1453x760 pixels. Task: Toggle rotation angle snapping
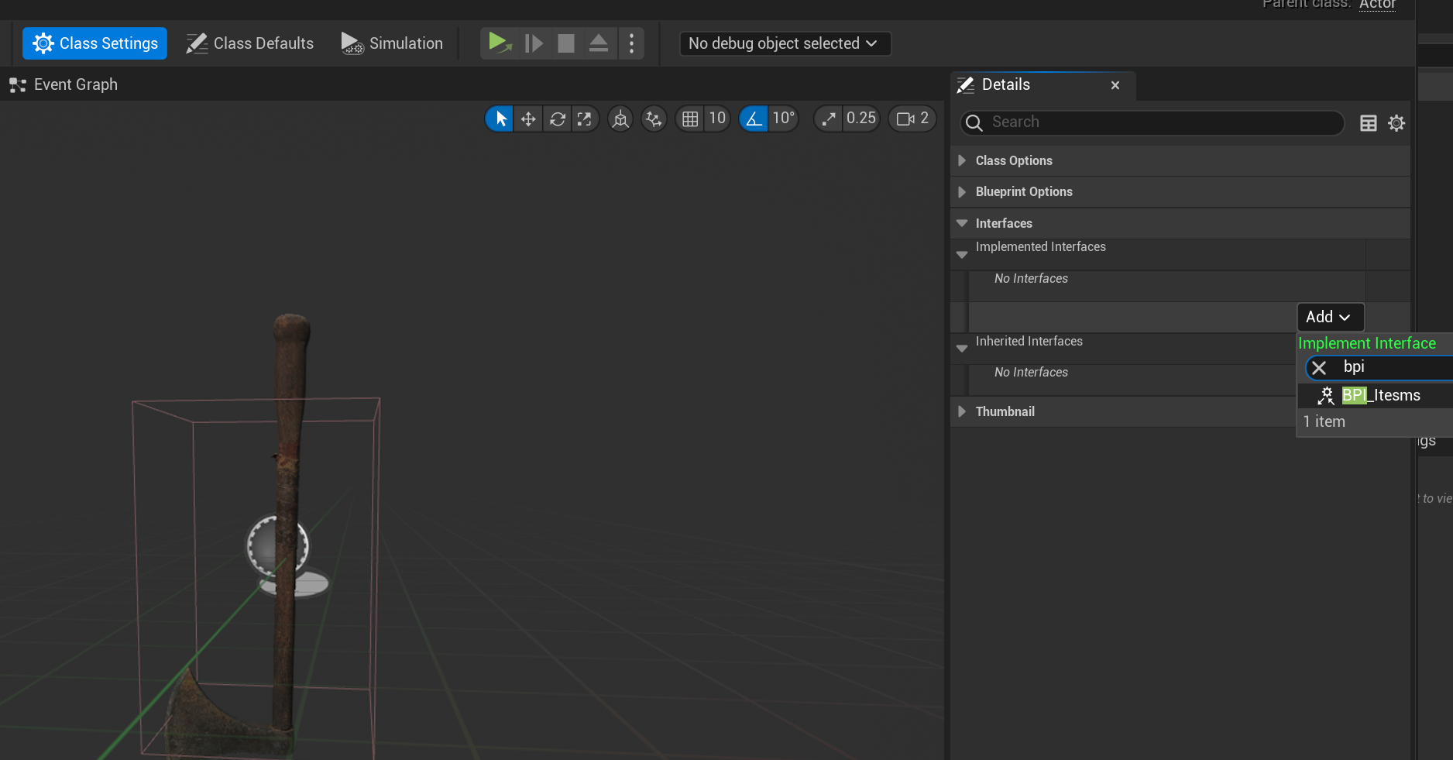pos(754,119)
